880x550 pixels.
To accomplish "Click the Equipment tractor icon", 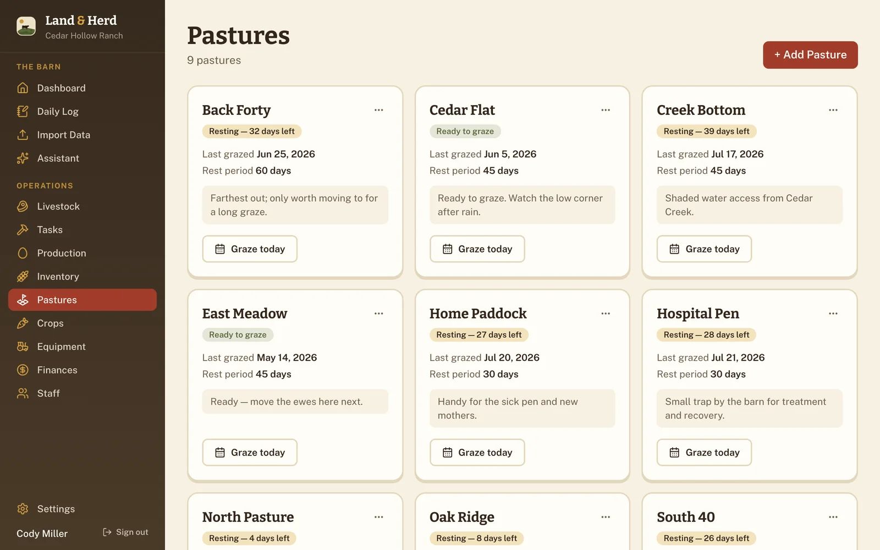I will pyautogui.click(x=23, y=346).
